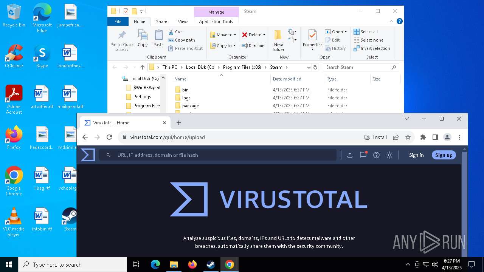
Task: Click the Paste ribbon icon
Action: (x=158, y=38)
